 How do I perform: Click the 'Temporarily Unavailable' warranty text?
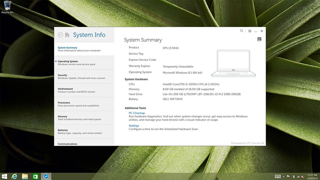coord(178,66)
